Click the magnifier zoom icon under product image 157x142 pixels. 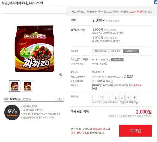tap(61, 75)
